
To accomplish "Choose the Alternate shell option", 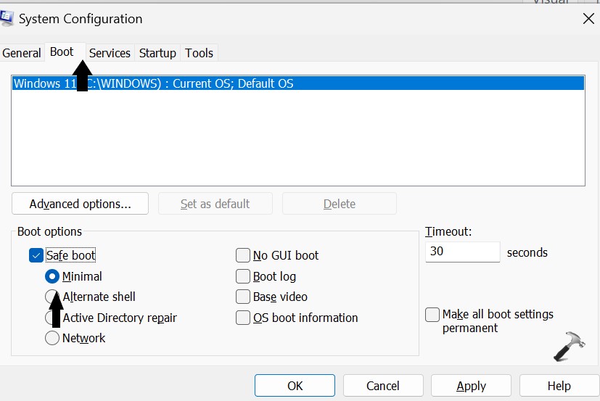I will pyautogui.click(x=52, y=297).
